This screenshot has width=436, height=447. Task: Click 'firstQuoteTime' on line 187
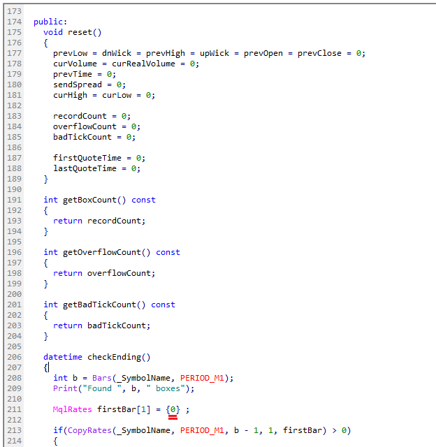tap(87, 158)
